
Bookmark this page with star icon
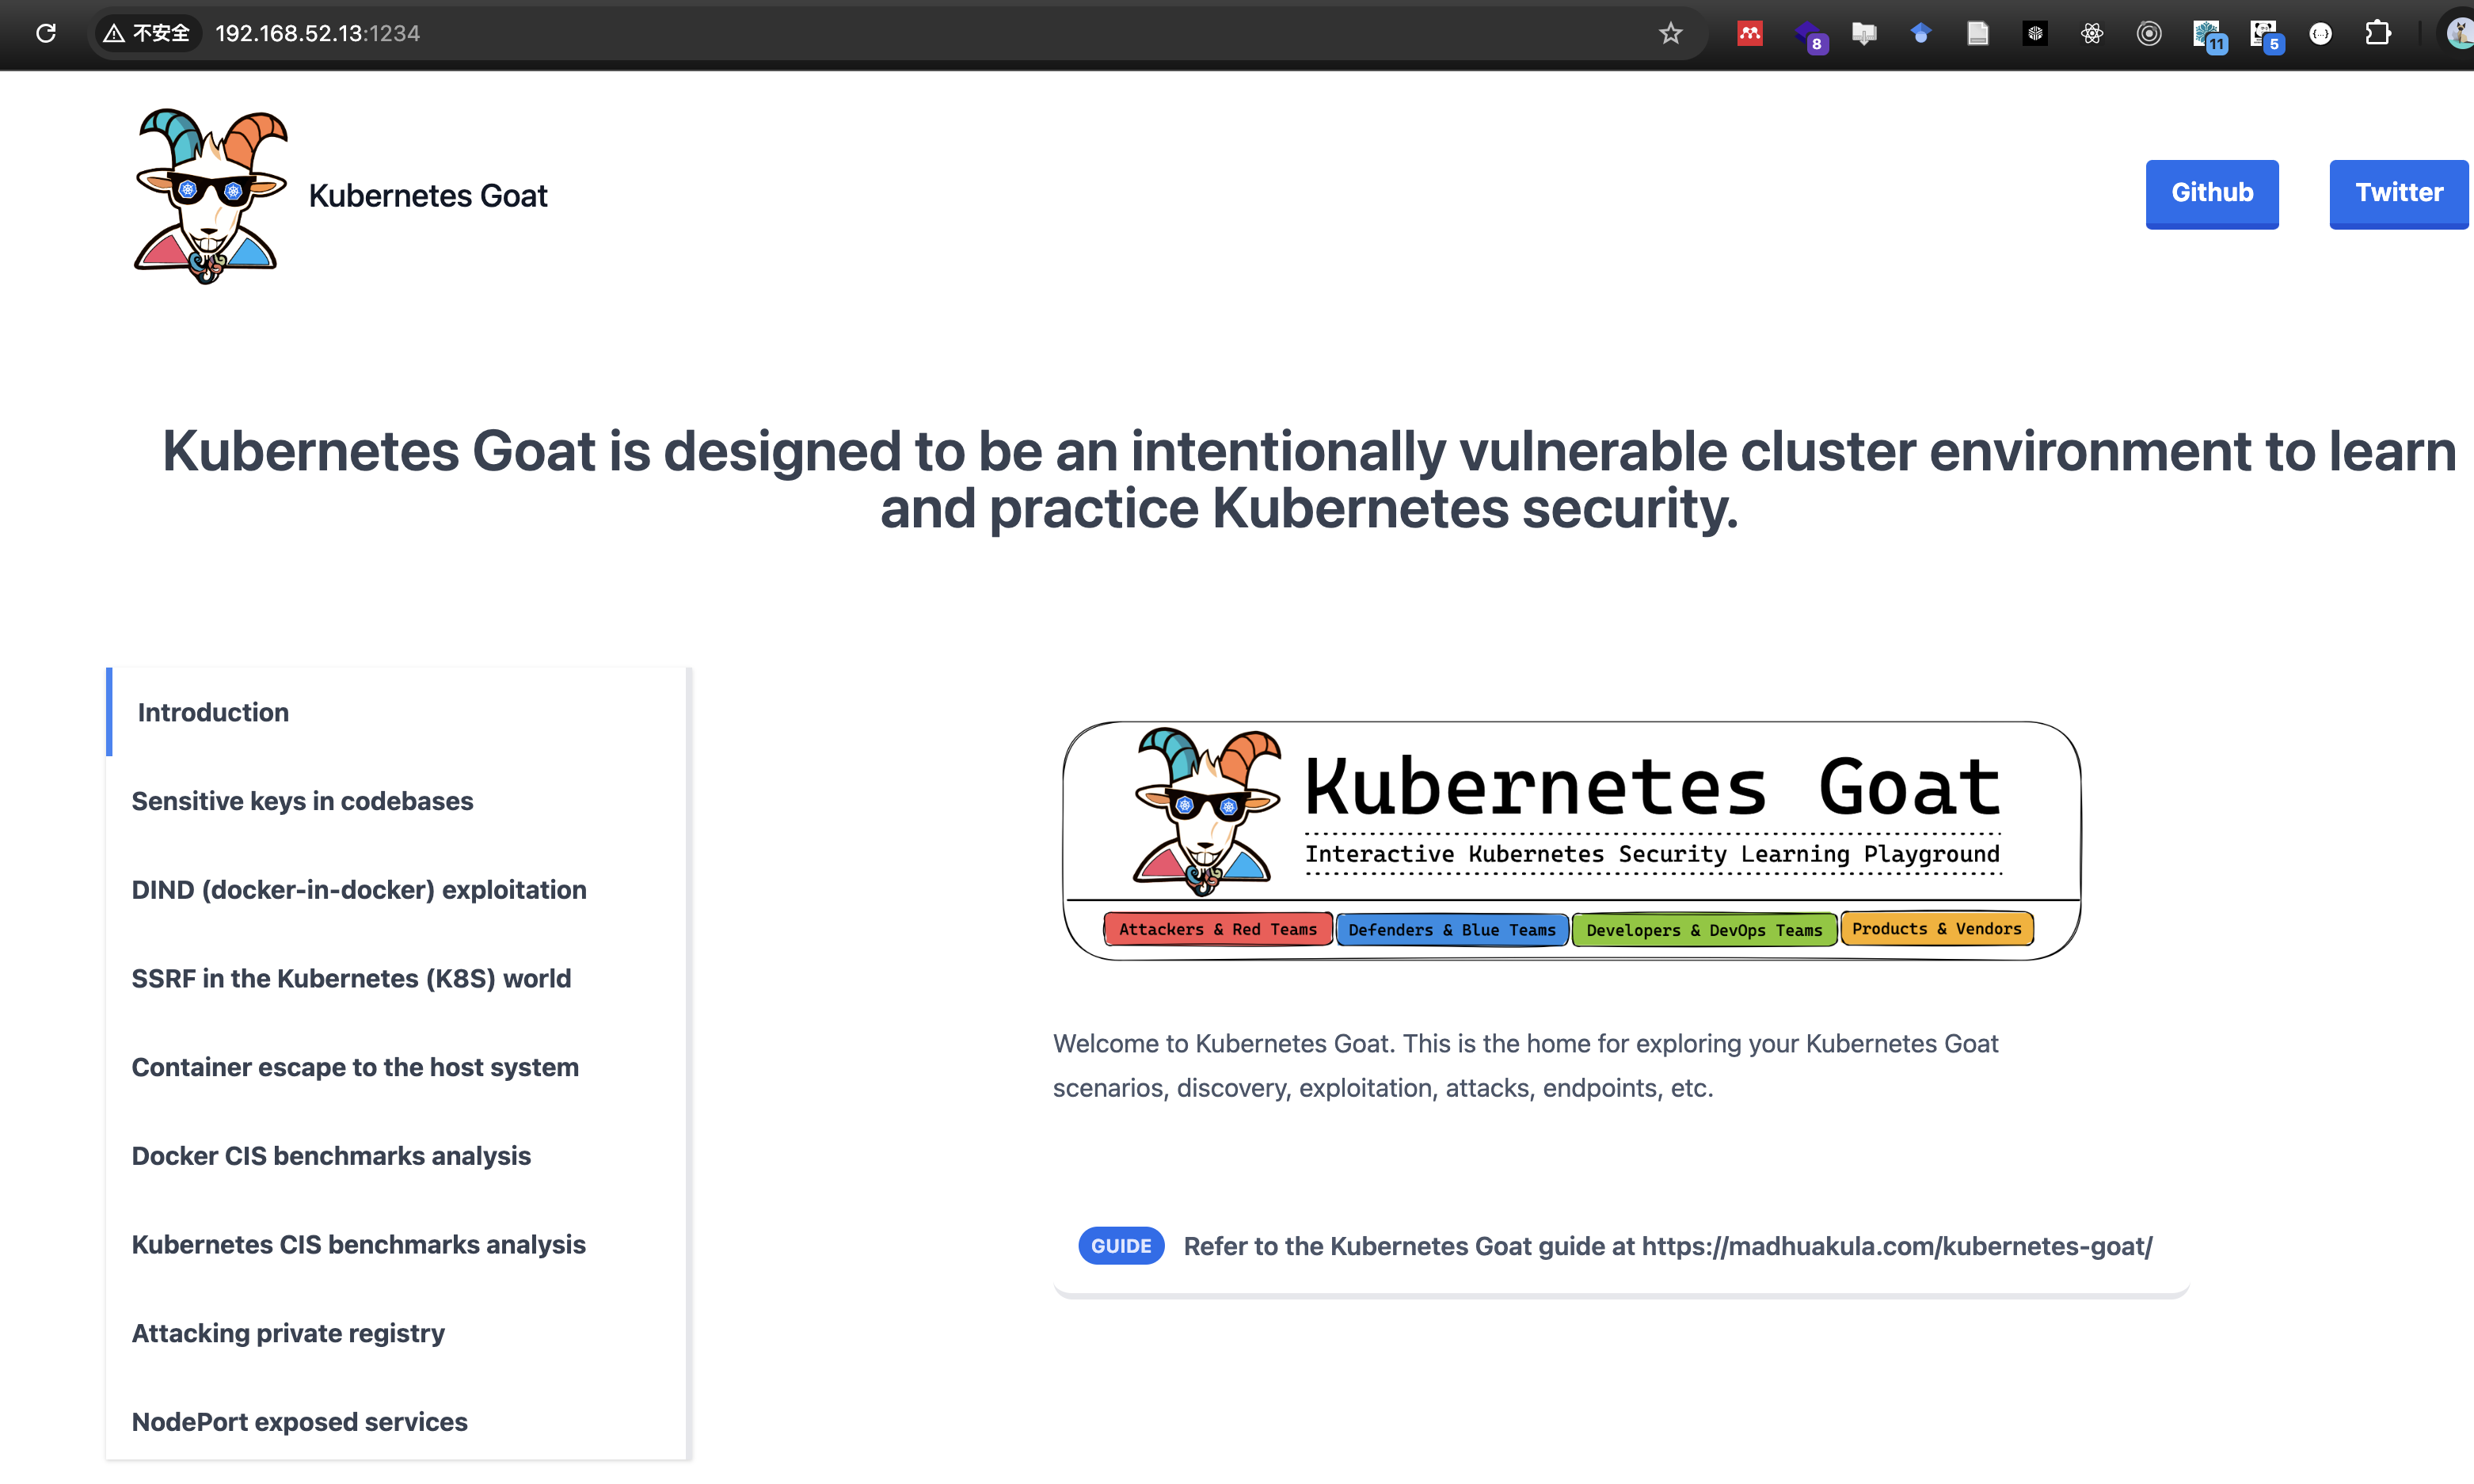(x=1670, y=33)
